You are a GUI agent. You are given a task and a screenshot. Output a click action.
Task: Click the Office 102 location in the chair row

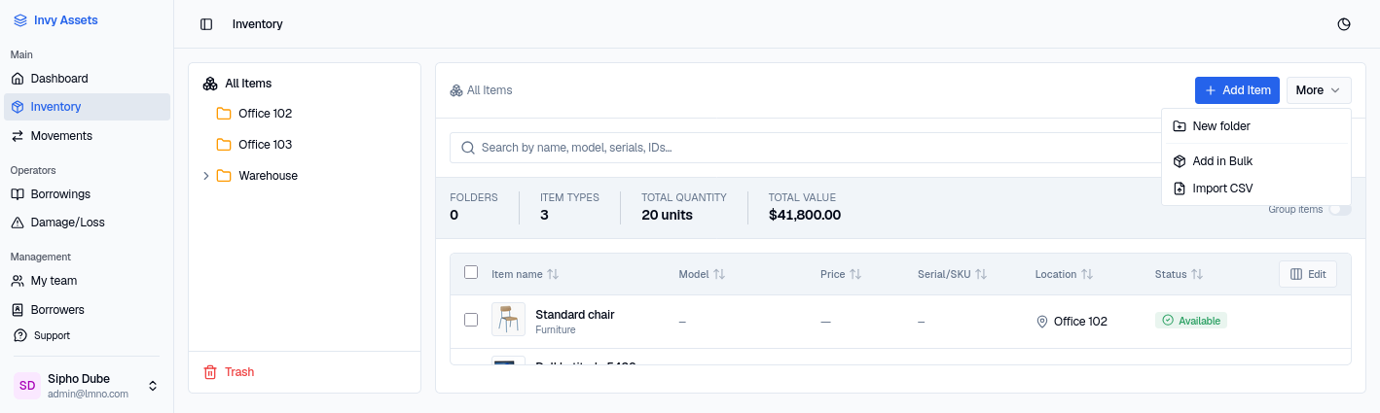tap(1071, 322)
